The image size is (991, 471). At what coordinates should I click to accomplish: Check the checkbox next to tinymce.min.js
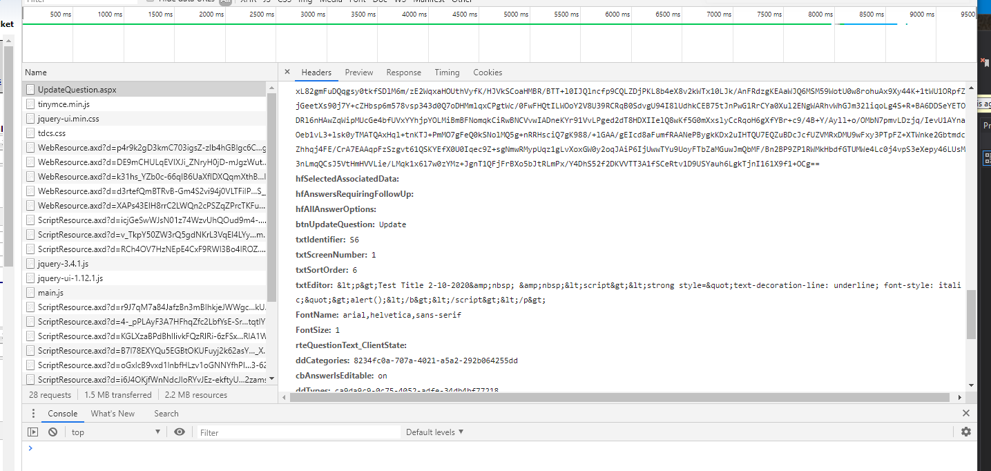30,103
